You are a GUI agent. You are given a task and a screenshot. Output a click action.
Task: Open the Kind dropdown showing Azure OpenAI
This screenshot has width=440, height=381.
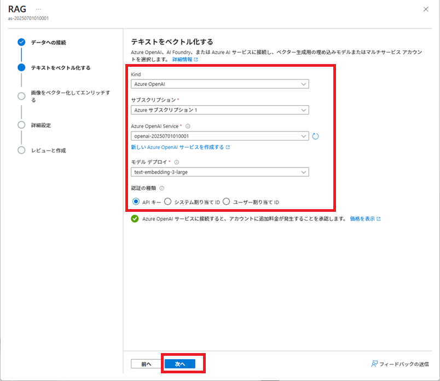(220, 84)
